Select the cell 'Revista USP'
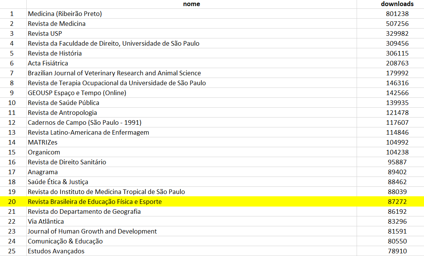Viewport: 424px width, 256px height. click(x=191, y=33)
